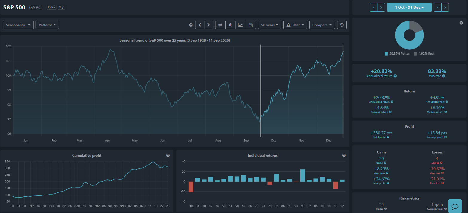Open the Filter dropdown
468x213 pixels.
coord(295,25)
